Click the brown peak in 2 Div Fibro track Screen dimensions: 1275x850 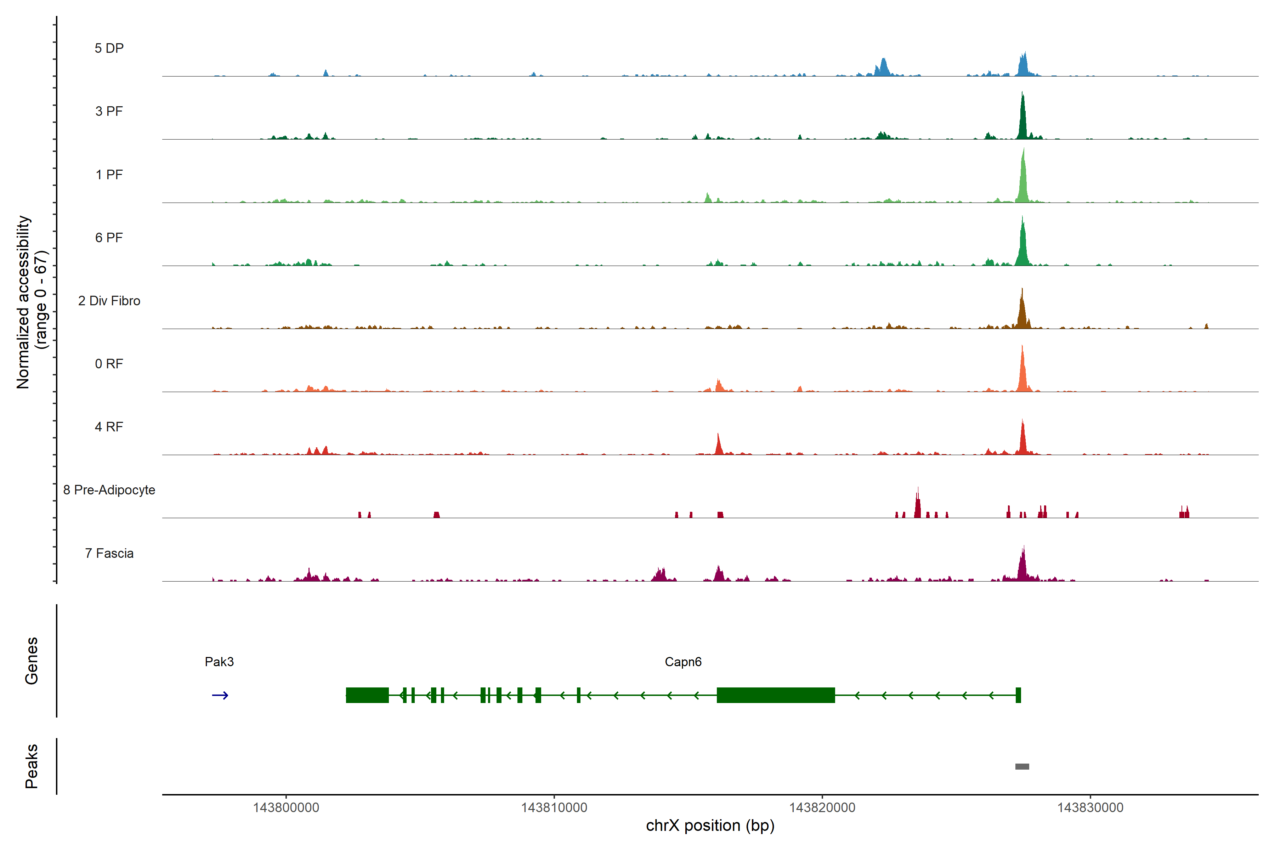[x=1022, y=312]
